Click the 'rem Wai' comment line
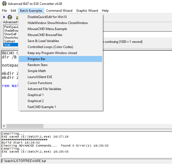172x164 pixels. click(x=10, y=86)
